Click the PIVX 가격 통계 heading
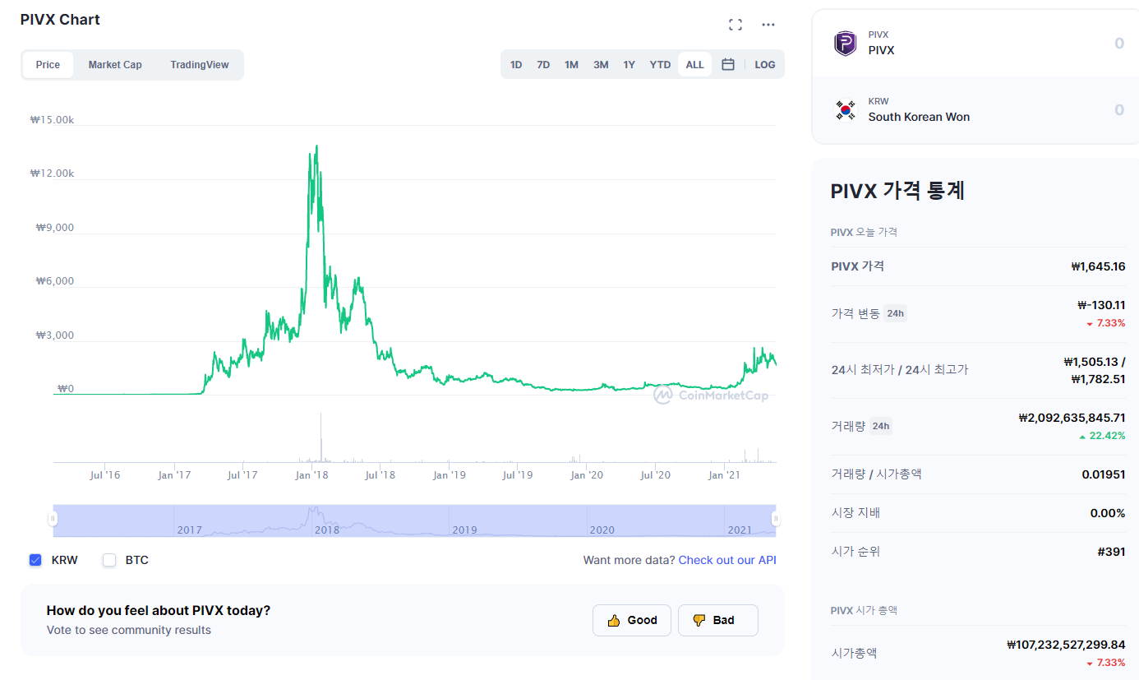1139x680 pixels. tap(897, 191)
